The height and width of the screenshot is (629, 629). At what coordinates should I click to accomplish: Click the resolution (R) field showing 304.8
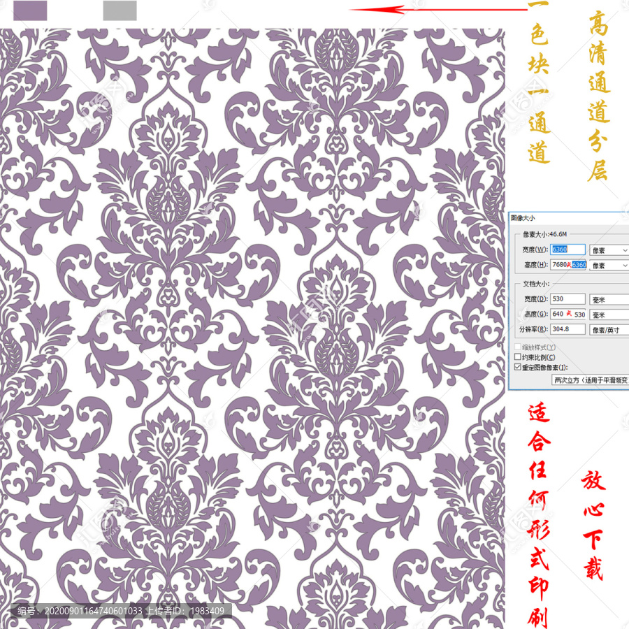[x=567, y=329]
